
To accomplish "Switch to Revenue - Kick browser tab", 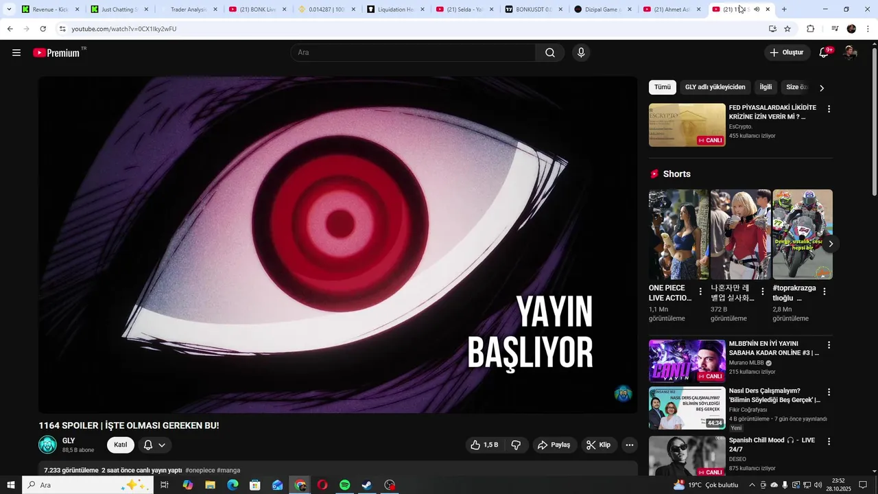I will pos(50,10).
